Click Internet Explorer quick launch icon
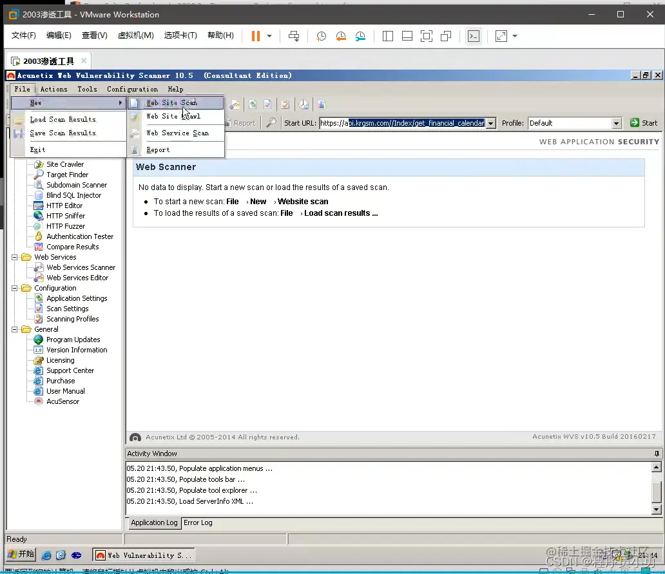 click(x=46, y=555)
